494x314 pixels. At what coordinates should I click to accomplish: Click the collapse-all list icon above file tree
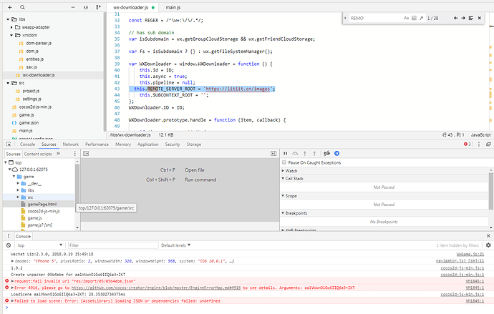pos(86,7)
